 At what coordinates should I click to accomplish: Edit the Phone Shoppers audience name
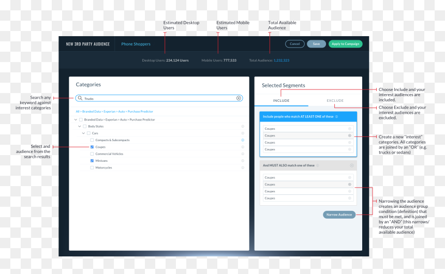136,44
